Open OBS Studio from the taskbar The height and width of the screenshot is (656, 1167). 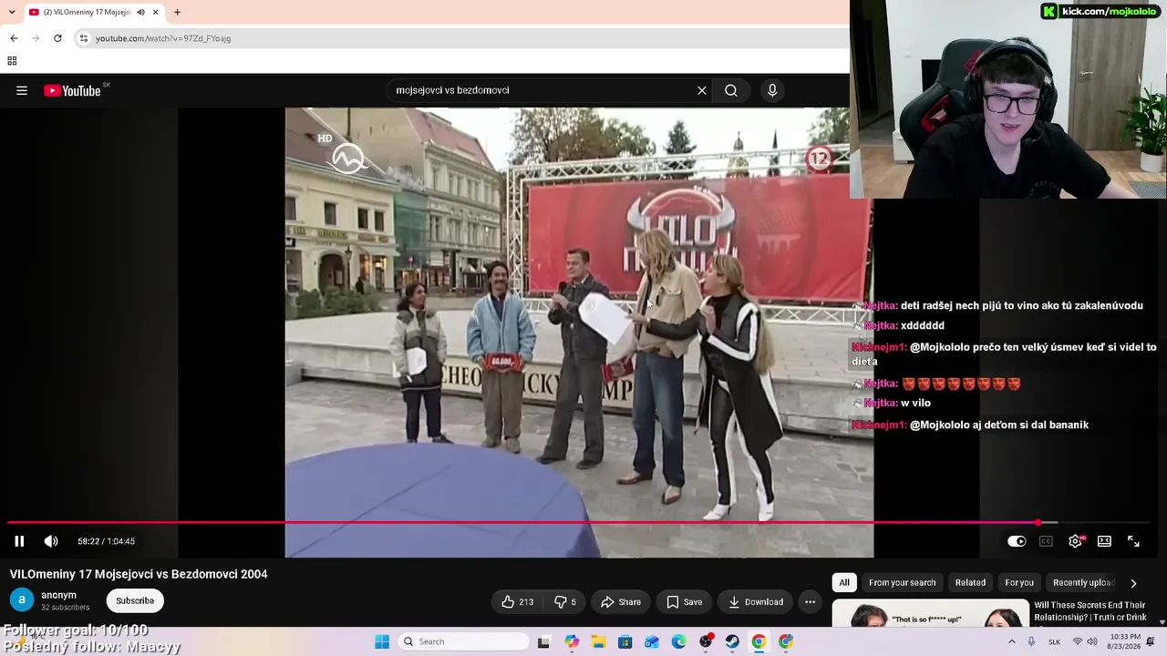coord(706,641)
